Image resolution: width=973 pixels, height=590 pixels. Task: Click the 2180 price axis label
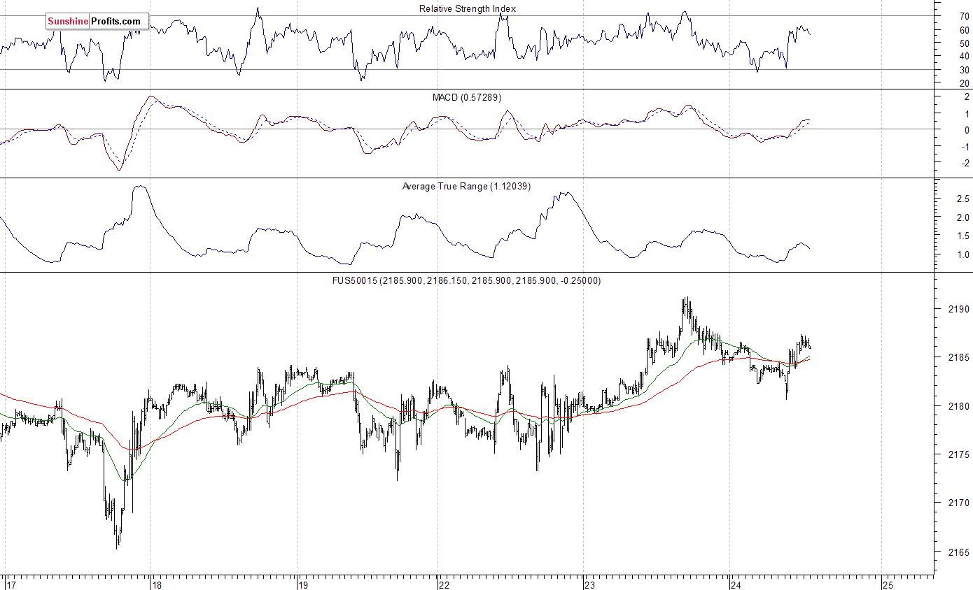(960, 406)
